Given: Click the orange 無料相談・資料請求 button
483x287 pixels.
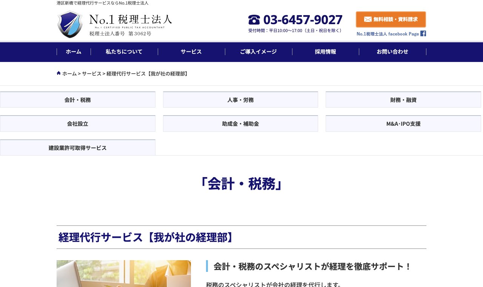Looking at the screenshot, I should 391,19.
